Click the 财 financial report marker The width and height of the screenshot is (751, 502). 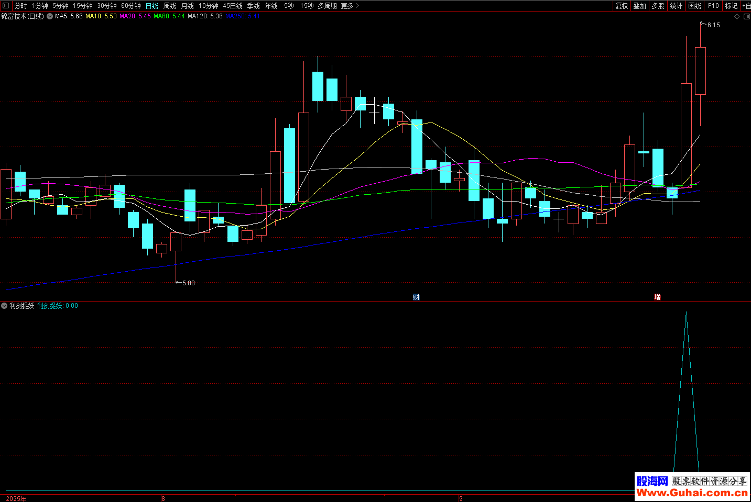(x=416, y=297)
